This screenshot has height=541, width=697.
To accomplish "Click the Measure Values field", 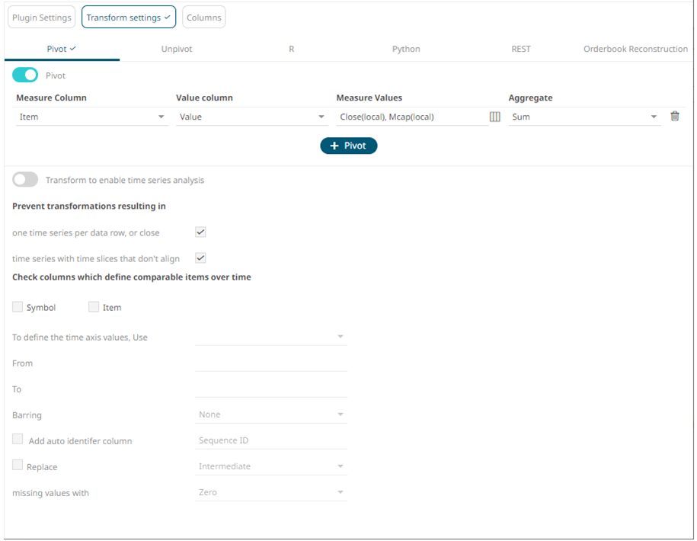I will pos(411,117).
